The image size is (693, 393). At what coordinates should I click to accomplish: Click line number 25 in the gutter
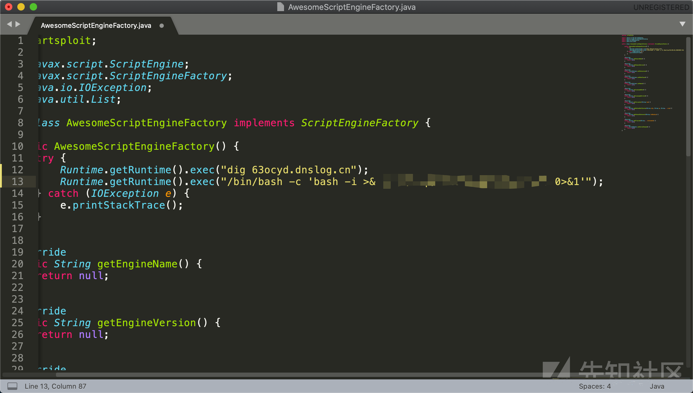[x=18, y=323]
